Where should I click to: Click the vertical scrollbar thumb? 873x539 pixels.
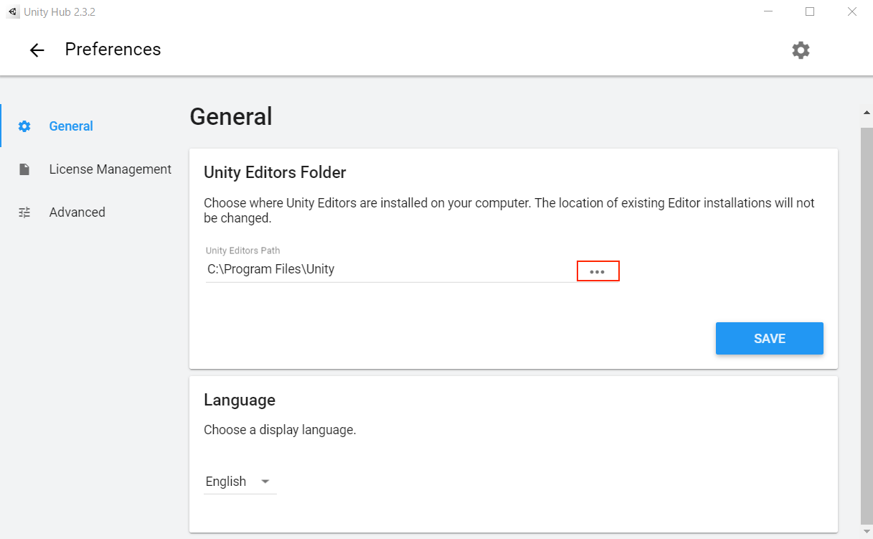click(867, 323)
